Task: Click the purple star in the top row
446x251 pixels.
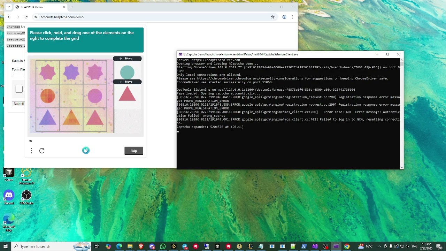Action: tap(71, 72)
